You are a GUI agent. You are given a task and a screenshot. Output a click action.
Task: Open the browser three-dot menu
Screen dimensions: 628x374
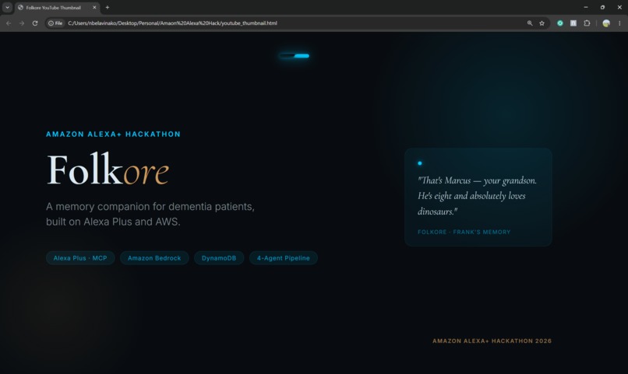click(x=619, y=23)
